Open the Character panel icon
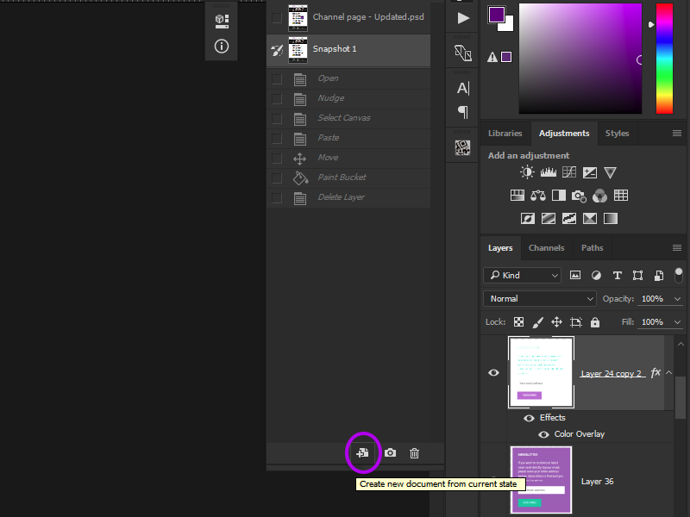 click(463, 89)
